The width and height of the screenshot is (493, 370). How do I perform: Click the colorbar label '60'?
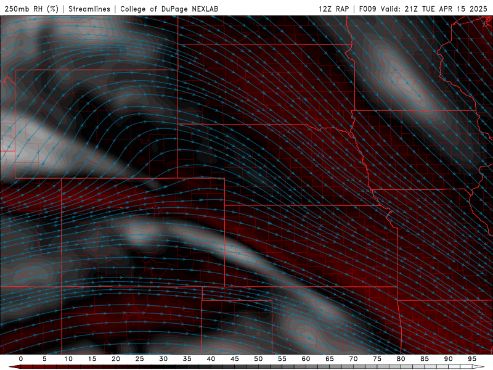click(x=306, y=359)
